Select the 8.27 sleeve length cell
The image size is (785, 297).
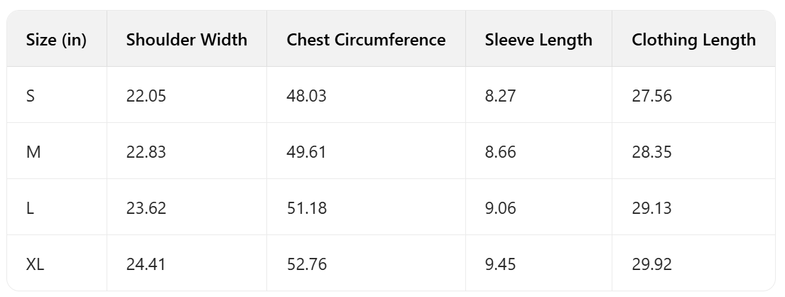click(x=500, y=96)
